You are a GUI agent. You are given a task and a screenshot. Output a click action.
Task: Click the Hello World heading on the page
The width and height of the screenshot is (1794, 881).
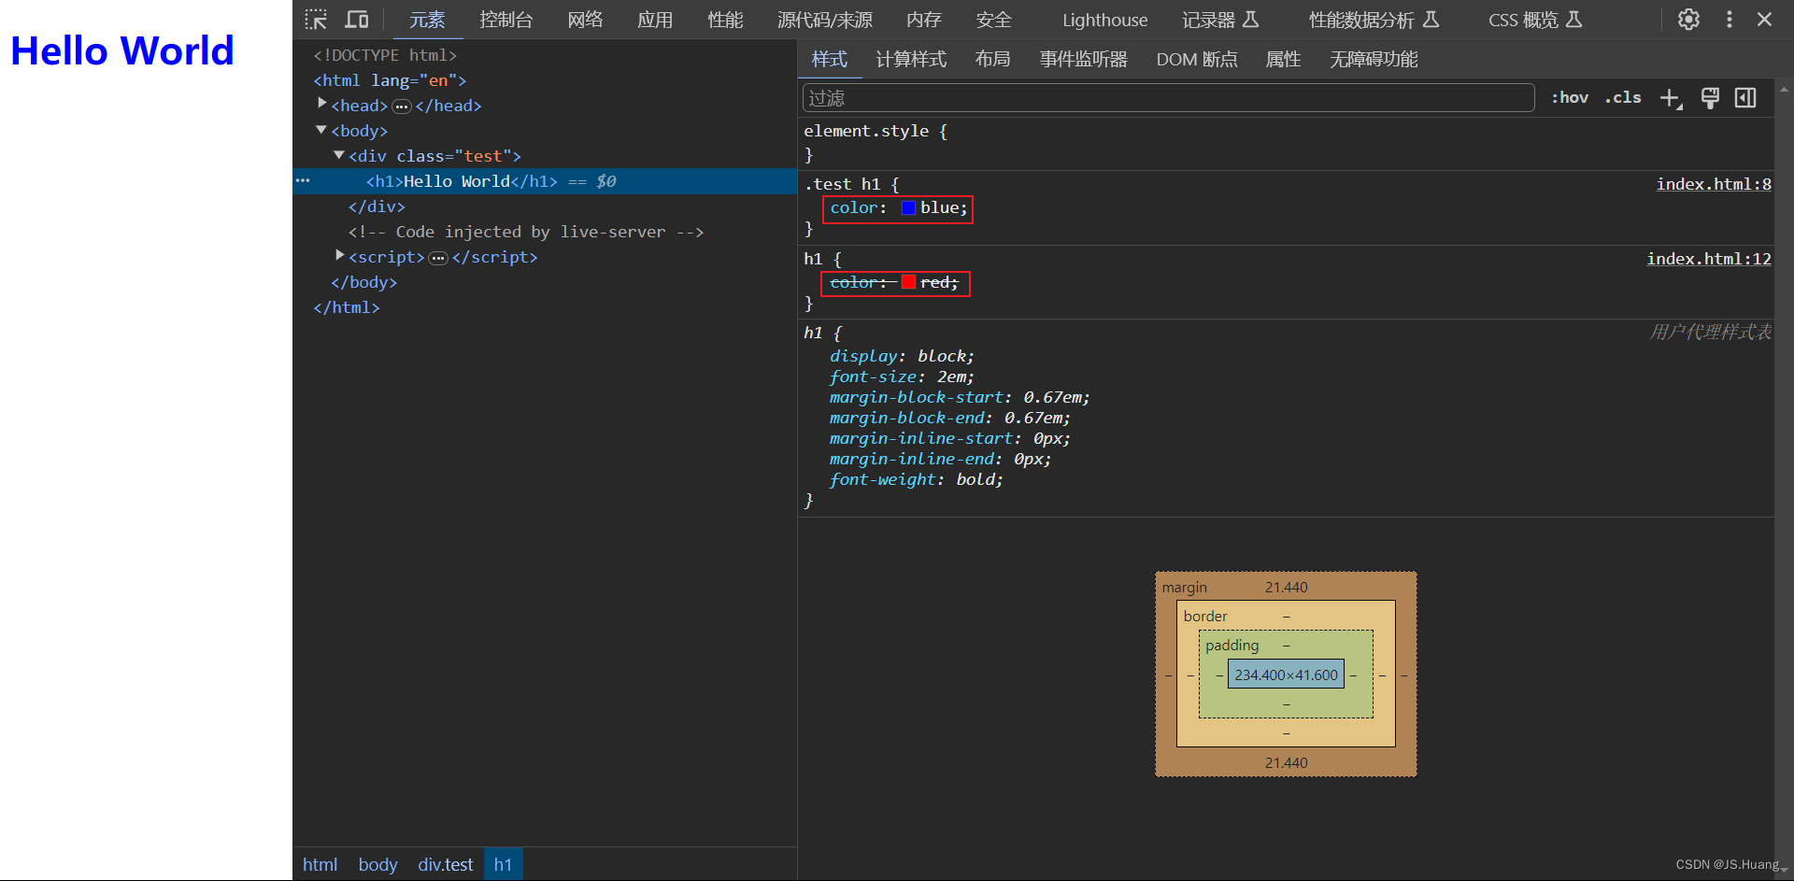click(x=121, y=51)
